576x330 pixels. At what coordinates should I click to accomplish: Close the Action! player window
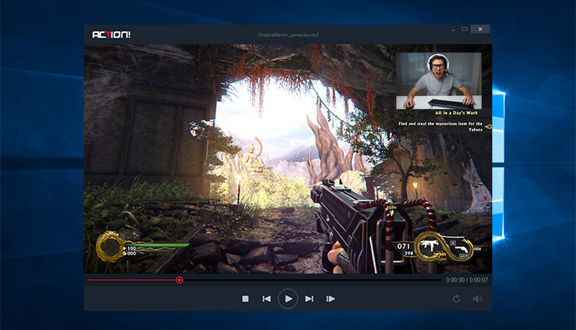480,30
